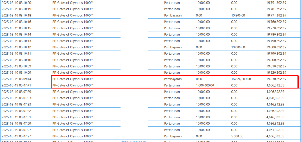The image size is (301, 142).
Task: Click Pembayaran in the 08:10:18 row
Action: [x=173, y=16]
